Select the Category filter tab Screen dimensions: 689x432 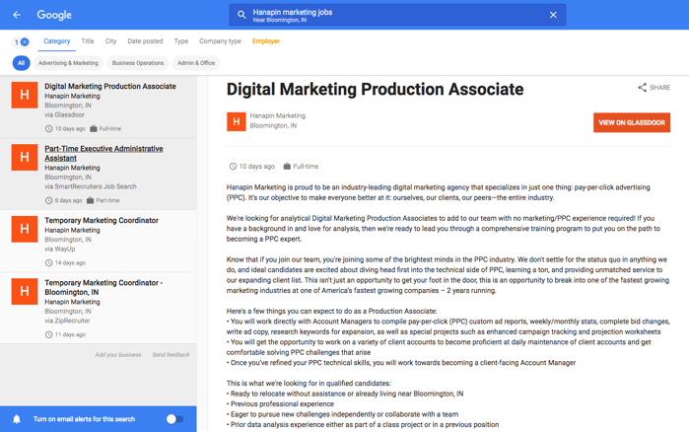click(x=57, y=41)
